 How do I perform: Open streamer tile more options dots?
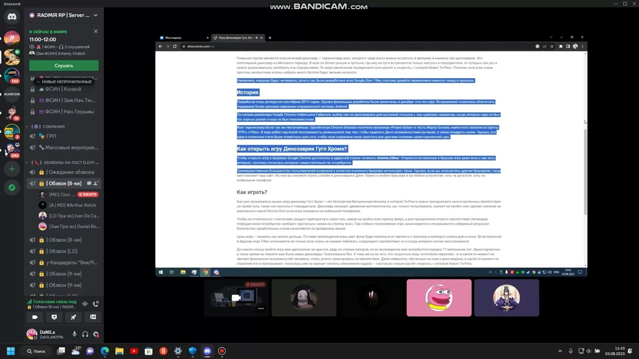click(261, 308)
